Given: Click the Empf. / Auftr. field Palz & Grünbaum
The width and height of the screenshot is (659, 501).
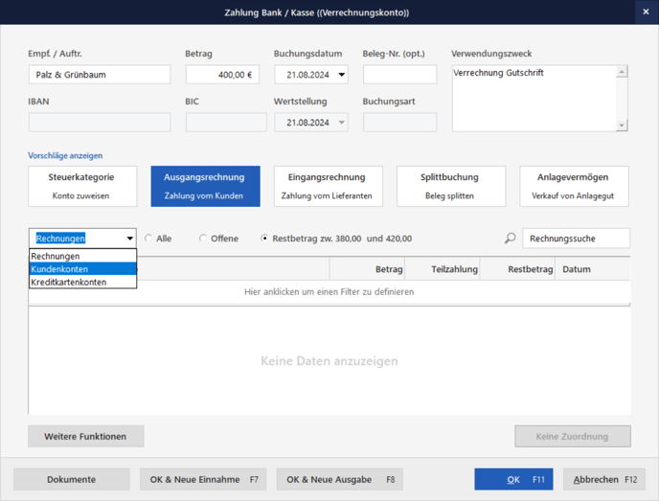Looking at the screenshot, I should coord(100,75).
